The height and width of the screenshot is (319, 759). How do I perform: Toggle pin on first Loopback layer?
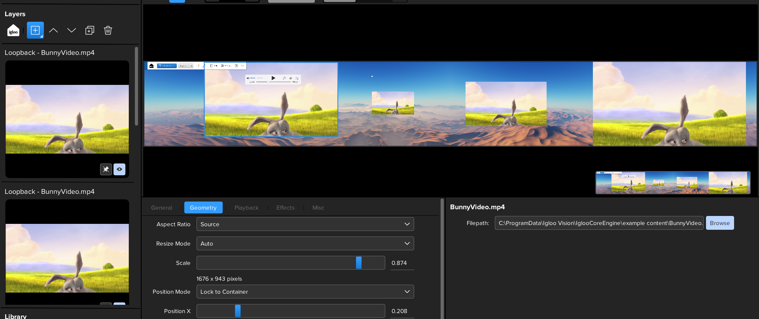[x=106, y=169]
